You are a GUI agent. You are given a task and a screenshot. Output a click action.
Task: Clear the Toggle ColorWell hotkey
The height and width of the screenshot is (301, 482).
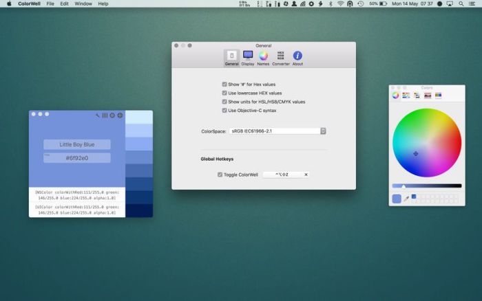tap(306, 175)
